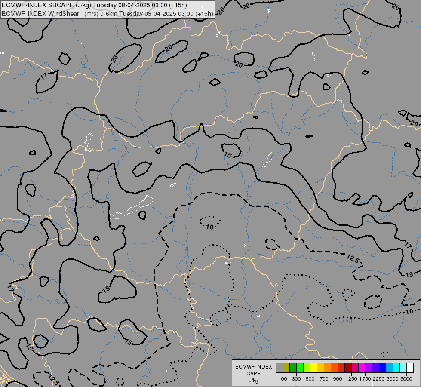Click the 700 legend tick label
This screenshot has height=387, width=421.
pos(324,379)
